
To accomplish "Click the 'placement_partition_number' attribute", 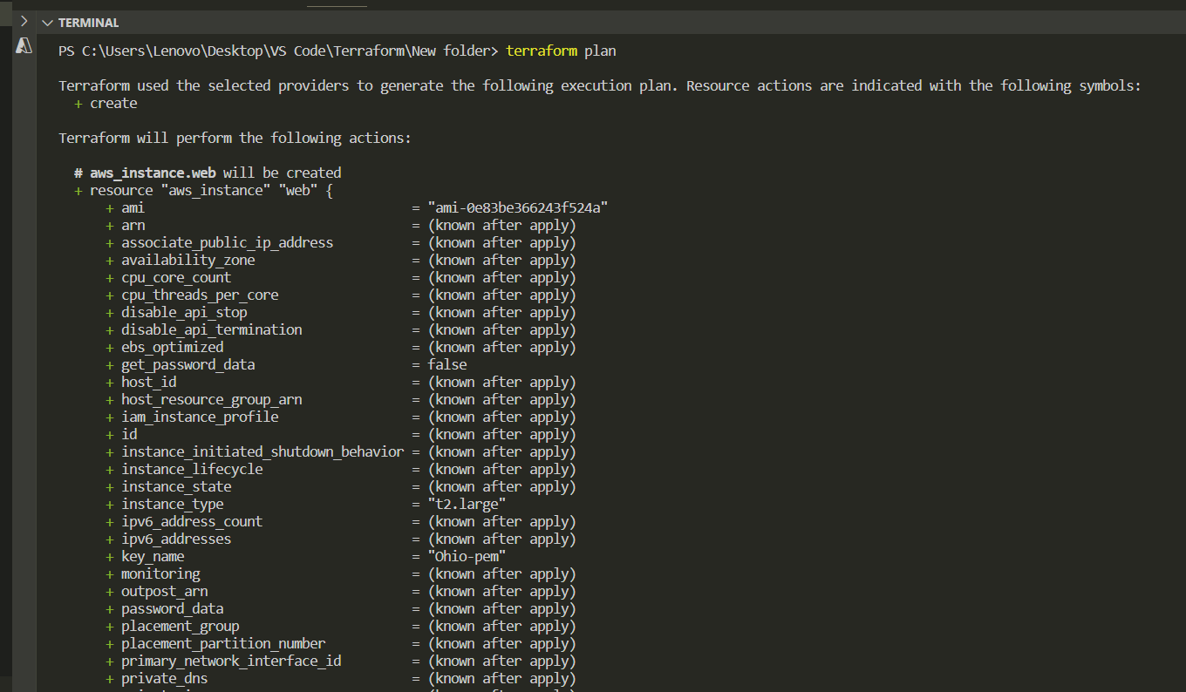I will [223, 643].
